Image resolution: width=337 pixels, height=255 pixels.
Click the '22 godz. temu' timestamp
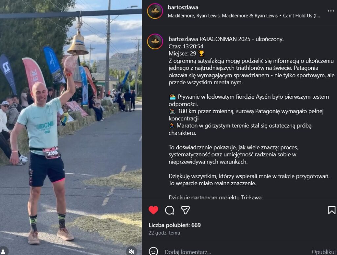point(164,233)
